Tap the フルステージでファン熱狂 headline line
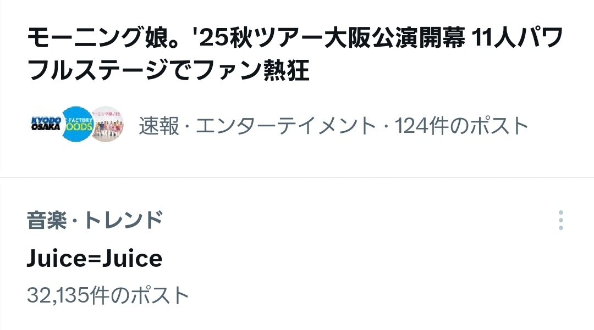The height and width of the screenshot is (330, 594). tap(168, 71)
